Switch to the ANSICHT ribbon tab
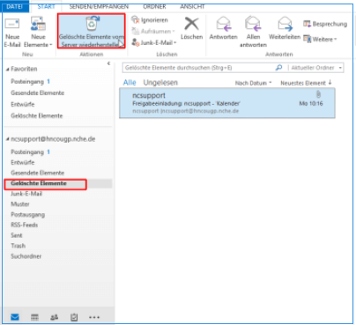 [192, 6]
